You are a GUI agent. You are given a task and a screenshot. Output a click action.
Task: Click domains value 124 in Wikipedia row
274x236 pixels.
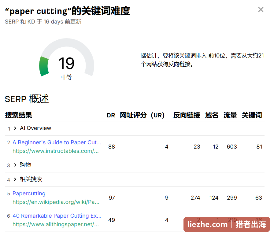(x=214, y=198)
